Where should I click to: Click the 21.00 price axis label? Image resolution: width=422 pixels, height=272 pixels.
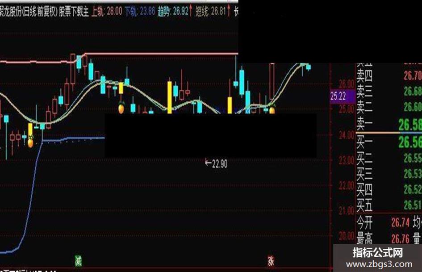pyautogui.click(x=347, y=211)
